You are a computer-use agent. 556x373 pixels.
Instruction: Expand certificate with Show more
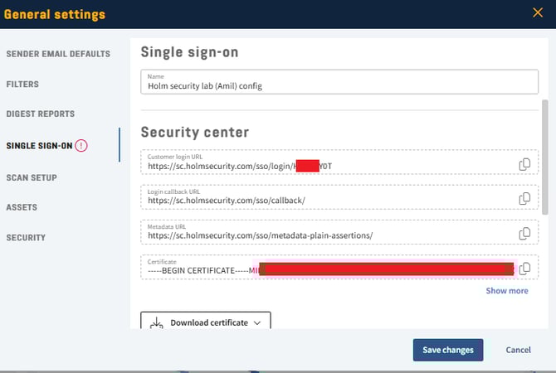506,291
